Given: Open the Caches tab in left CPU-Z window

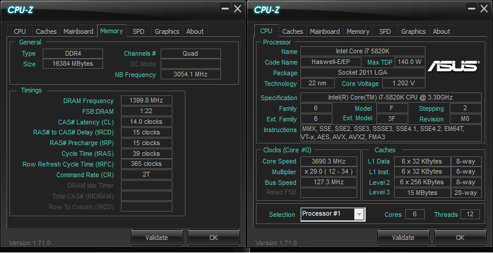Looking at the screenshot, I should 46,31.
